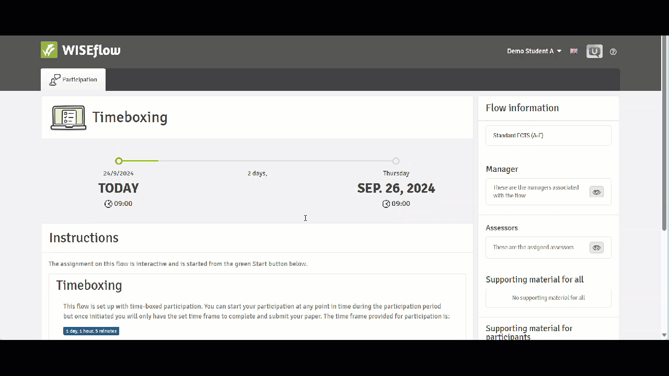Image resolution: width=669 pixels, height=376 pixels.
Task: Open the help question mark icon
Action: pos(614,52)
